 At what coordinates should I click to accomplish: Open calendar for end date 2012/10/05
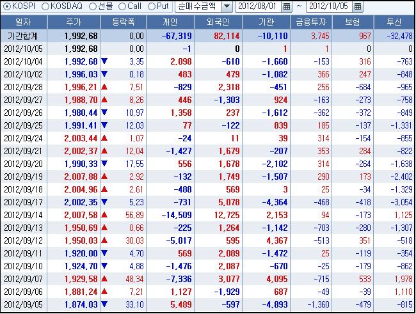coord(358,6)
